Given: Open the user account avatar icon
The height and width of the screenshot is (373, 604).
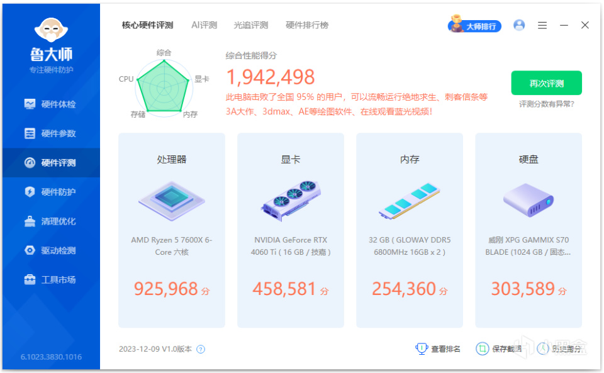Looking at the screenshot, I should point(519,25).
